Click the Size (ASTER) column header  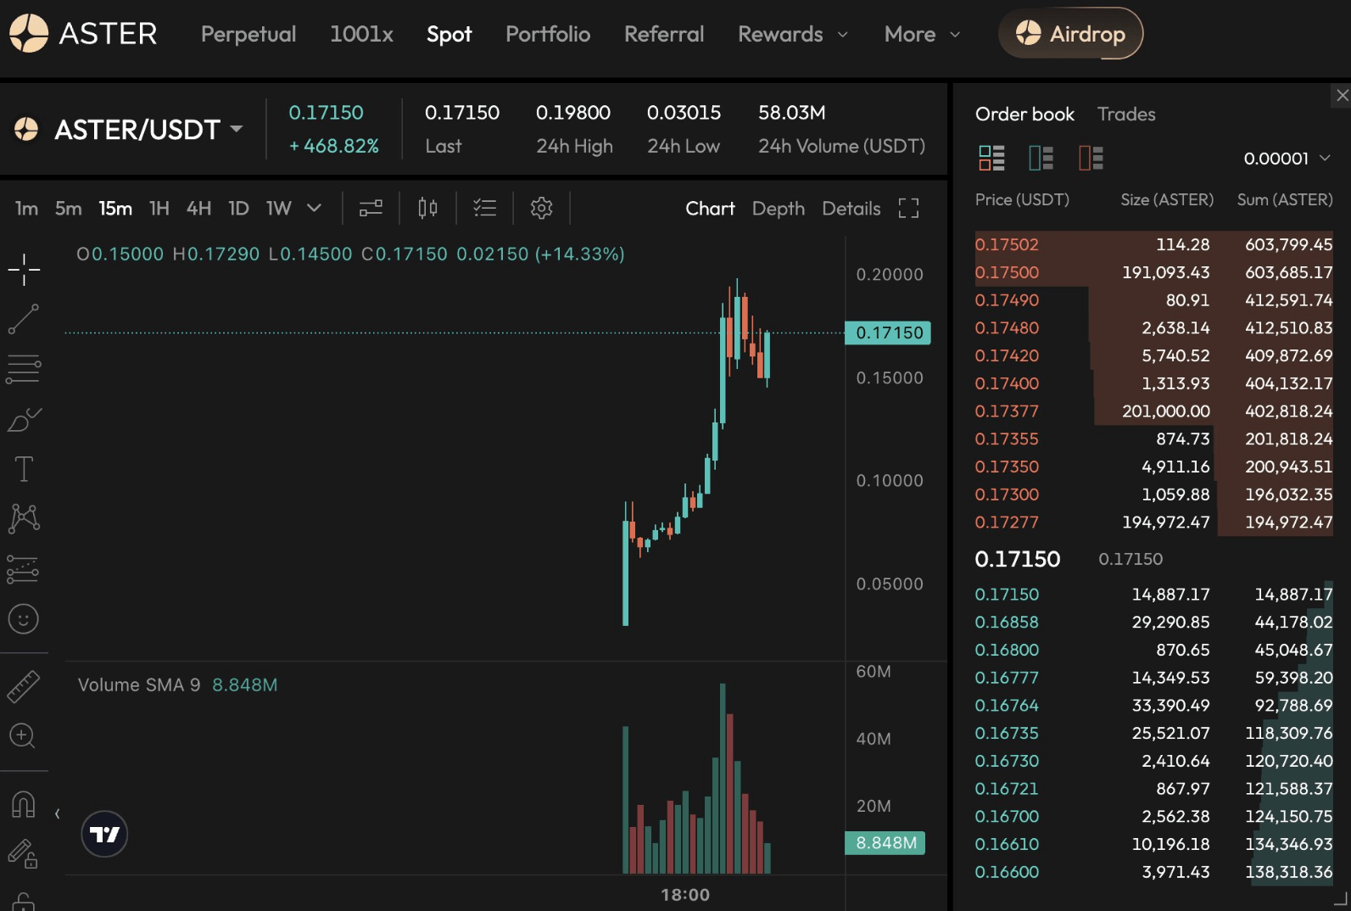tap(1167, 200)
